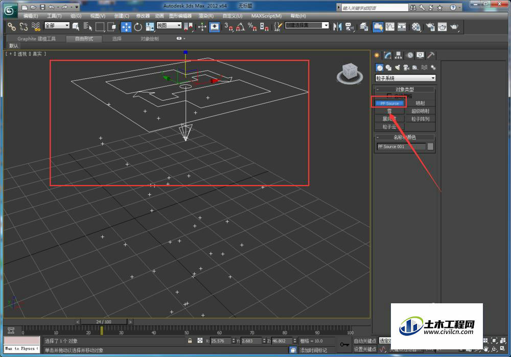The width and height of the screenshot is (511, 357).
Task: Click the object color swatch
Action: click(430, 146)
